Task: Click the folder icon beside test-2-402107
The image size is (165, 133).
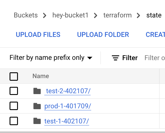Action: [x=37, y=91]
